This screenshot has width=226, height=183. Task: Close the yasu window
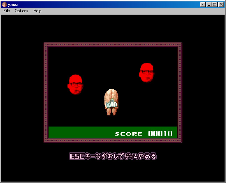(221, 5)
